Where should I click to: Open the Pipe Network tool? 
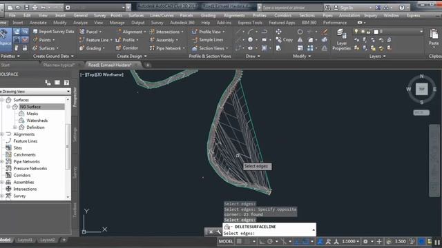coord(167,48)
